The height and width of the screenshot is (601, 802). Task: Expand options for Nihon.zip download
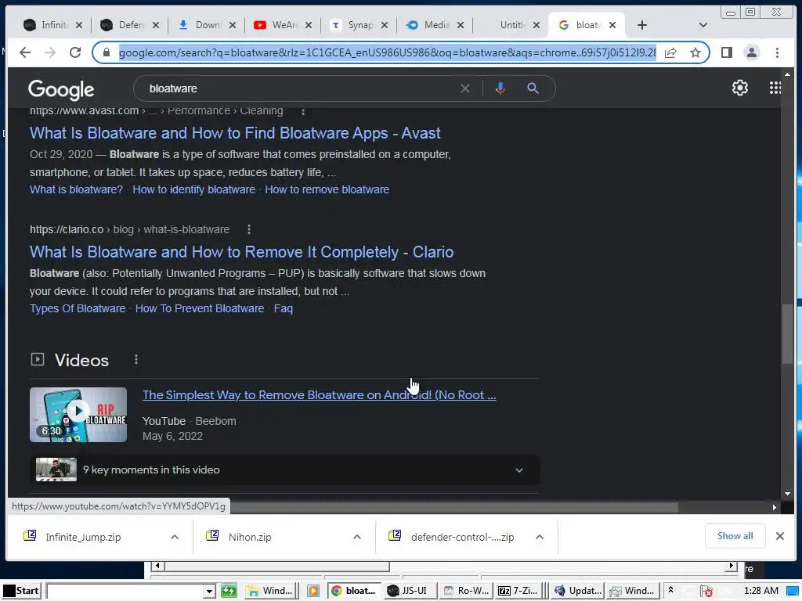click(357, 537)
